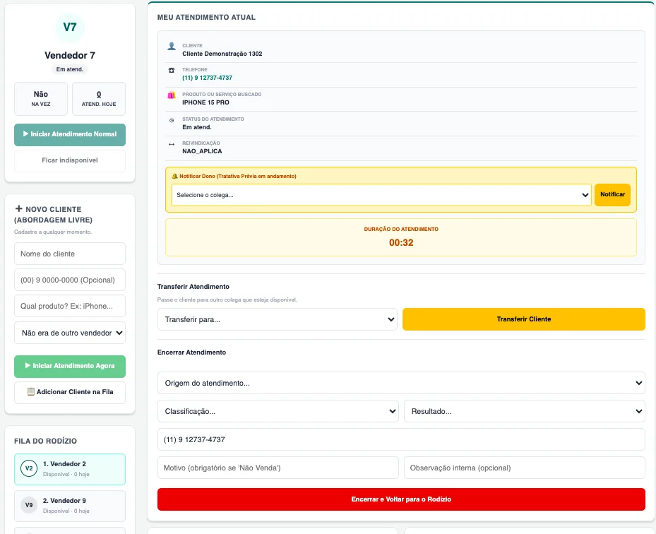This screenshot has height=534, width=656.
Task: Click the Não Na Vez card
Action: [40, 99]
